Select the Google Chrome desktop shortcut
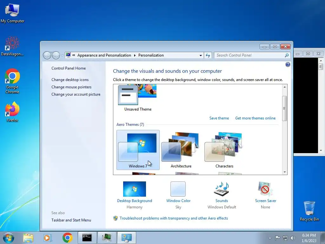The height and width of the screenshot is (244, 325). point(12,81)
